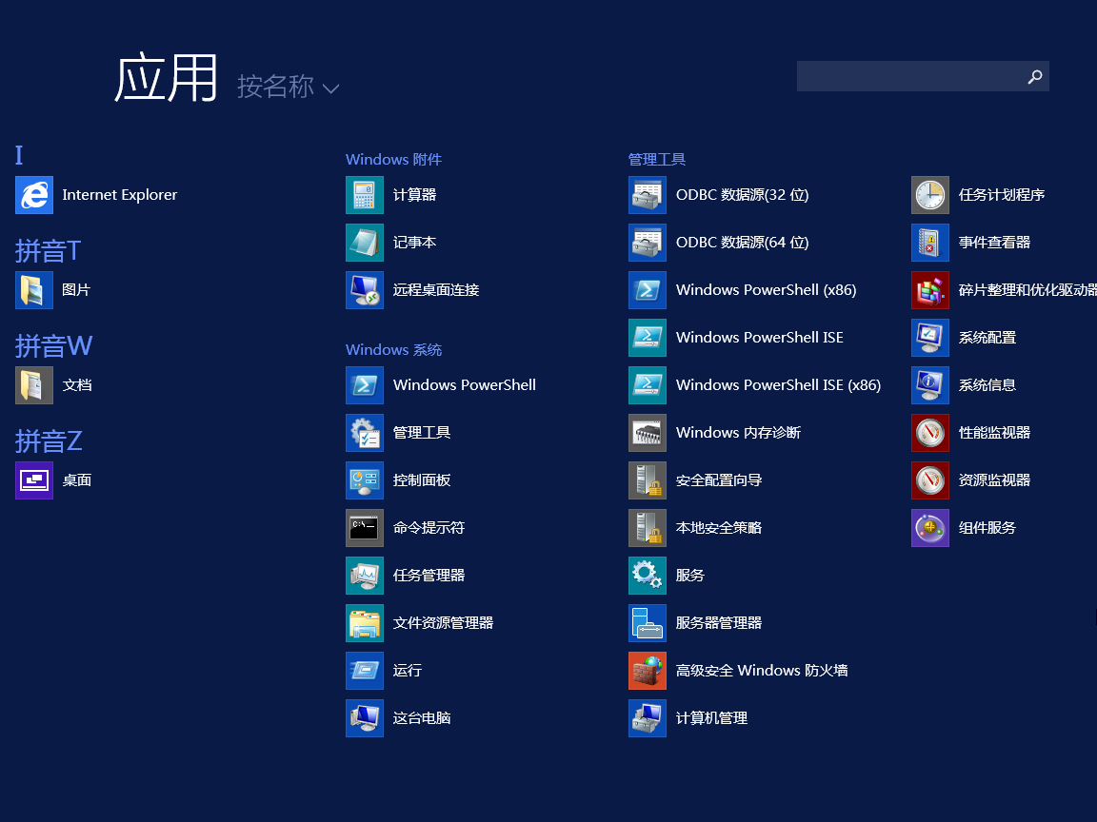Launch Windows PowerShell (x86) icon
Image resolution: width=1097 pixels, height=822 pixels.
click(648, 290)
